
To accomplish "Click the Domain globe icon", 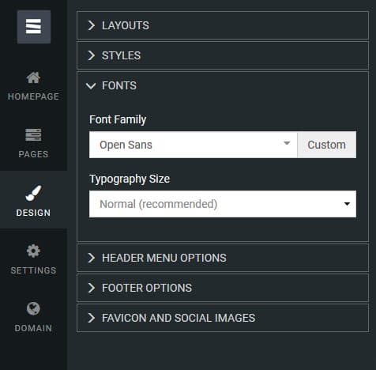I will [x=33, y=308].
